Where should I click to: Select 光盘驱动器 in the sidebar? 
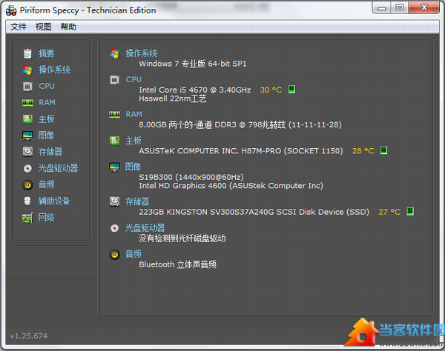pyautogui.click(x=58, y=168)
